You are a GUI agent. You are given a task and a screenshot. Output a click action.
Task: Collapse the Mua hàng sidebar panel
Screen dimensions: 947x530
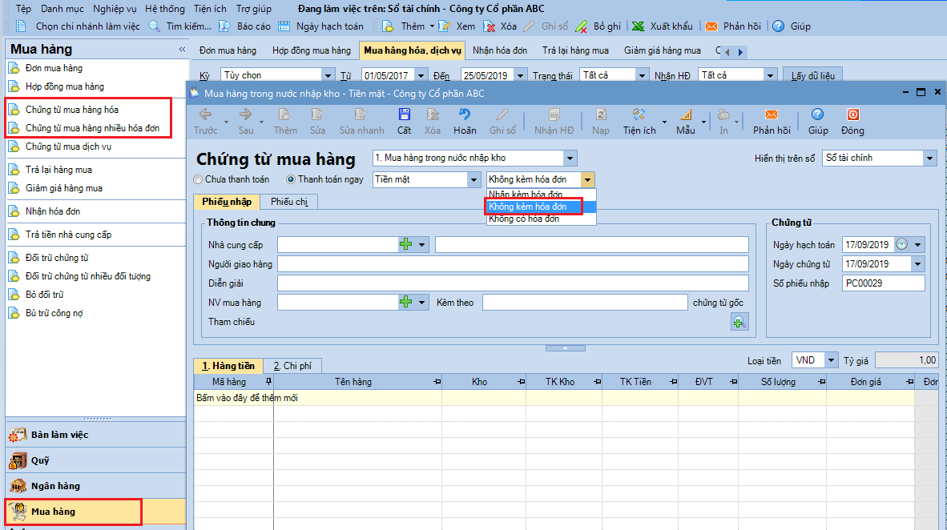pyautogui.click(x=182, y=50)
